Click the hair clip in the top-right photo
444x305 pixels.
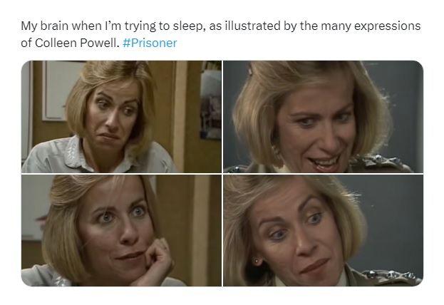coord(250,69)
